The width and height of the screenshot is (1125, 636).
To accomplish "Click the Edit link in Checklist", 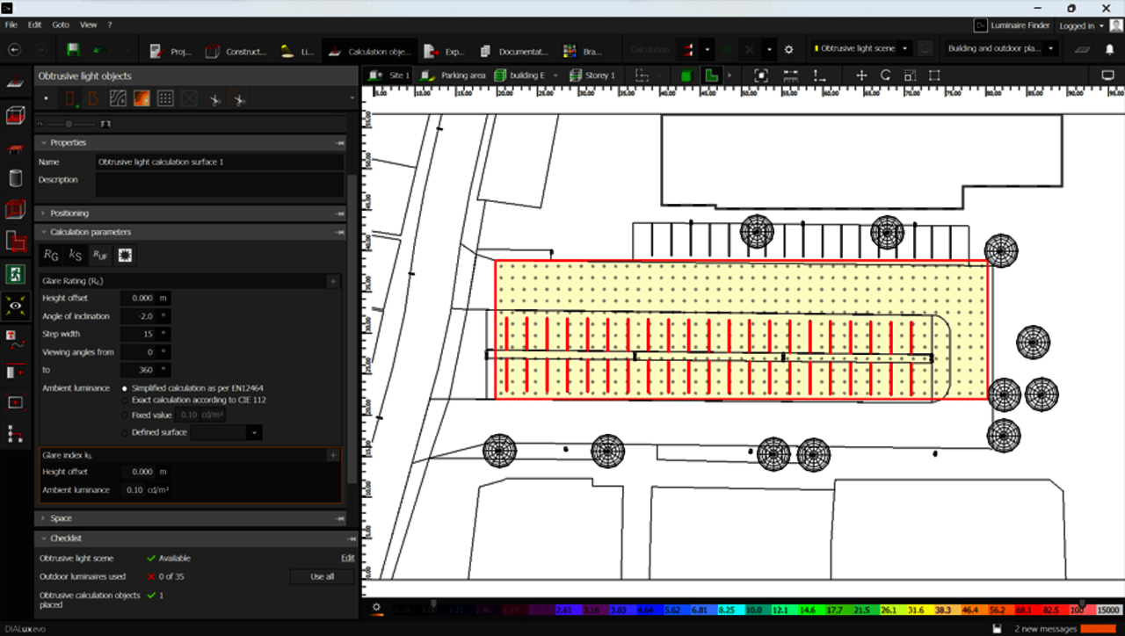I will coord(347,558).
